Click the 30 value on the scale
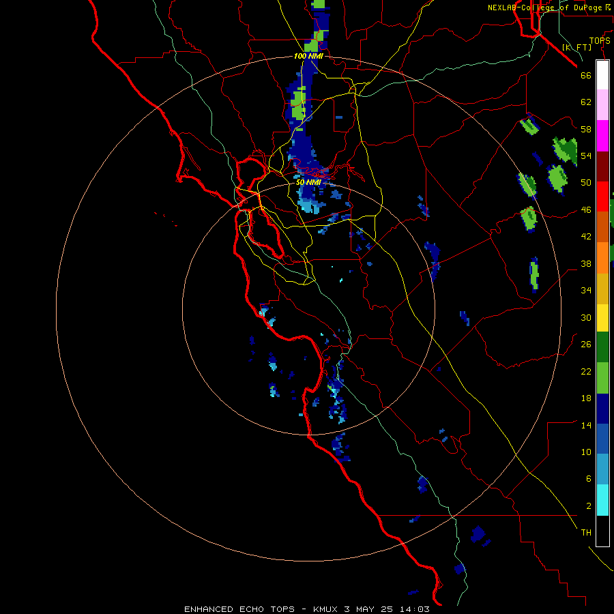Screen dimensions: 614x614 tap(586, 317)
